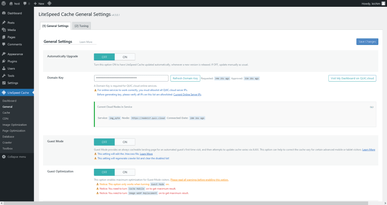The width and height of the screenshot is (387, 205).
Task: Click Save Changes button
Action: [367, 42]
